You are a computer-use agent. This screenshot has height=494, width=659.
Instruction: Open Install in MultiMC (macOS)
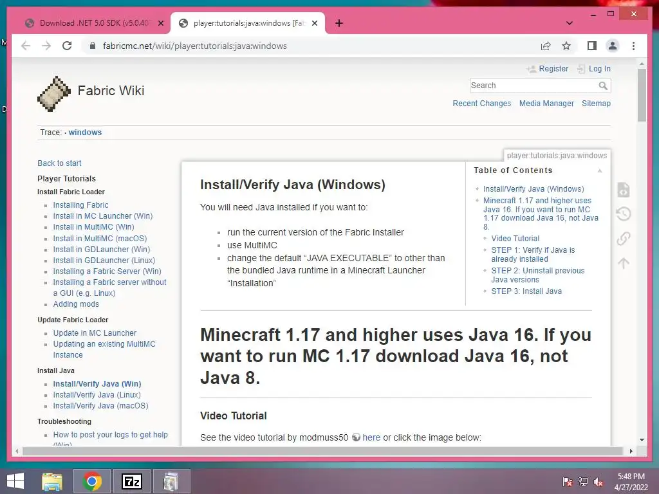coord(100,238)
